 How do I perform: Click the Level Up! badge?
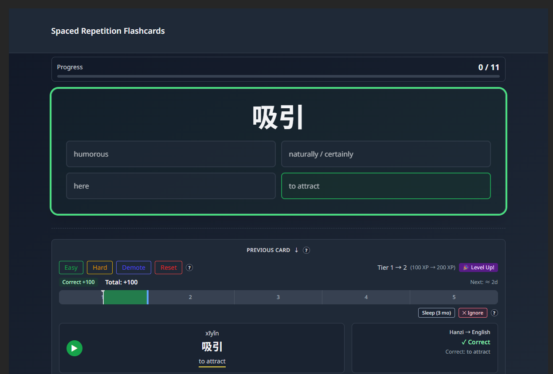point(478,267)
